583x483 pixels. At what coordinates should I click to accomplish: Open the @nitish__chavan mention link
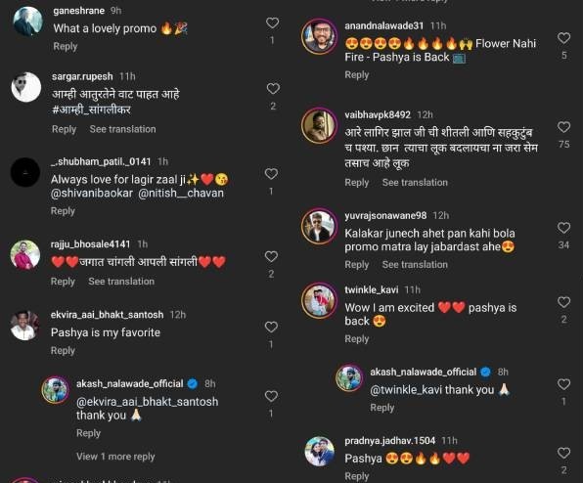pos(181,194)
